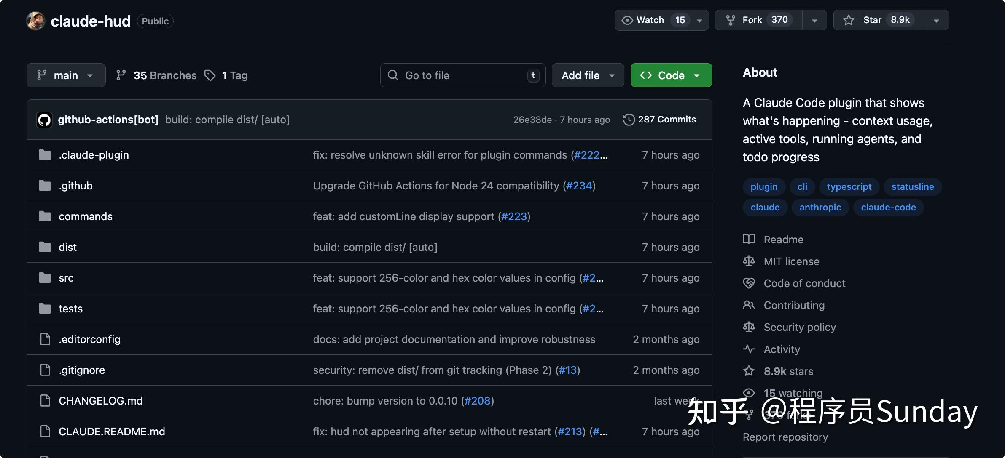The height and width of the screenshot is (458, 1005).
Task: Select the plugin topic tag
Action: [764, 186]
